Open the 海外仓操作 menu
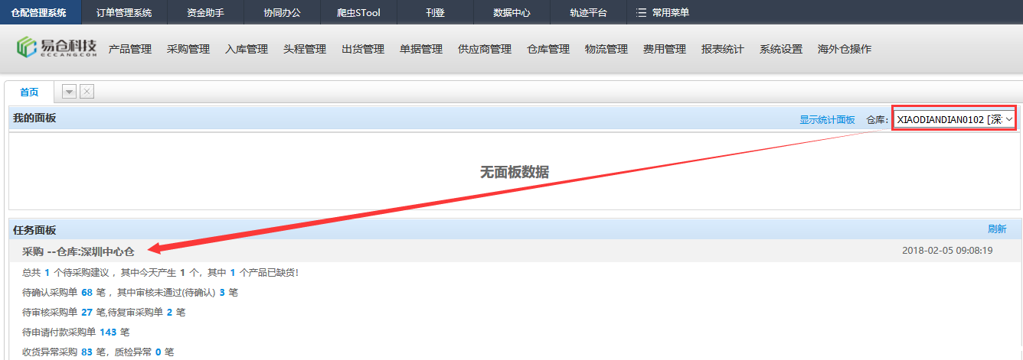This screenshot has height=360, width=1023. pos(845,49)
